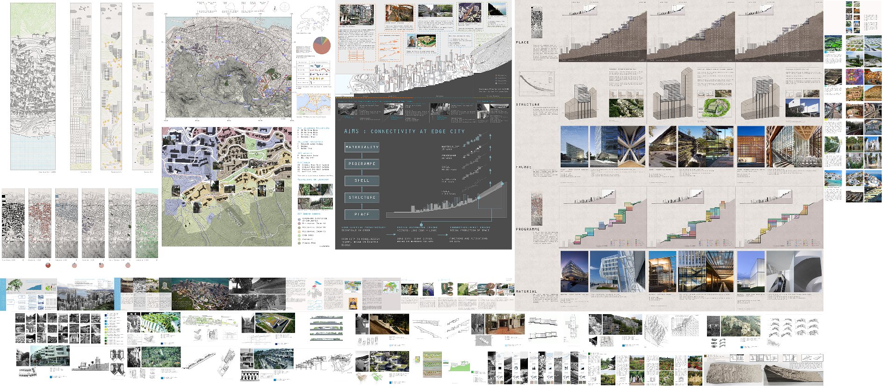The width and height of the screenshot is (887, 388).
Task: Click the STRUCTURE box in the dark aims panel
Action: [x=362, y=197]
